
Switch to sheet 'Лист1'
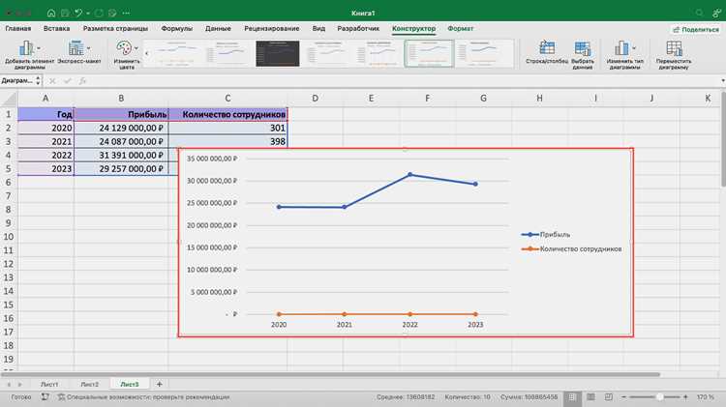[x=49, y=385]
